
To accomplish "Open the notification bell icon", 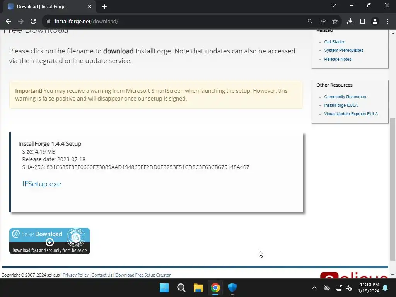I will (x=386, y=288).
